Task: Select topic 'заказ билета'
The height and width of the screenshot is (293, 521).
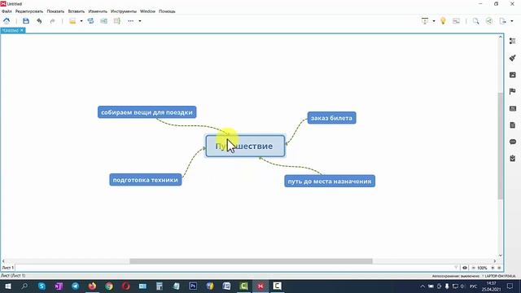Action: pos(331,118)
